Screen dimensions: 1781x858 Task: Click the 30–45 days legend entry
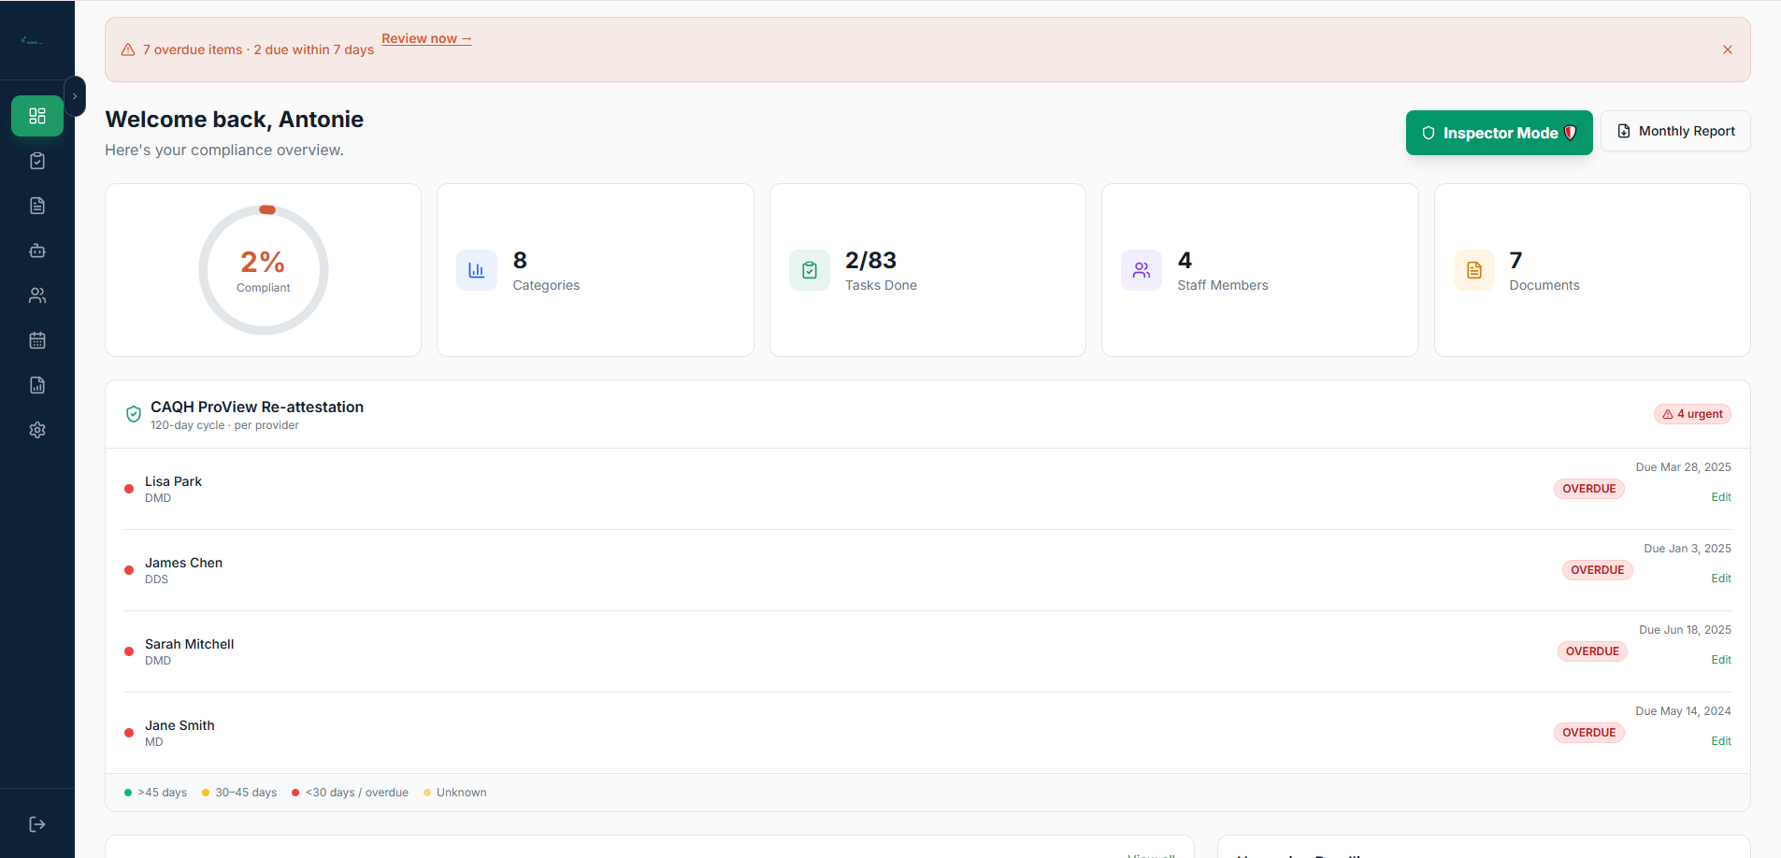239,793
